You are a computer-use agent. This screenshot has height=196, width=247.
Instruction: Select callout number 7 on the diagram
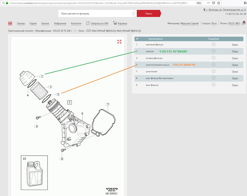pyautogui.click(x=108, y=104)
